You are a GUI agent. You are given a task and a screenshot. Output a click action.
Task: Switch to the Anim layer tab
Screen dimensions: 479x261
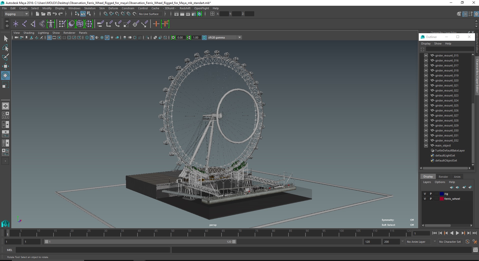point(457,176)
